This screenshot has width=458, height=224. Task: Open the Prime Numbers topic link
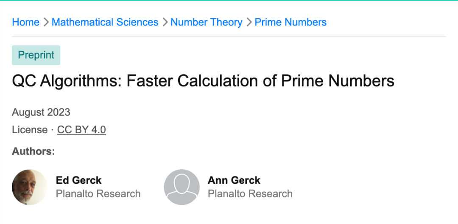click(290, 22)
